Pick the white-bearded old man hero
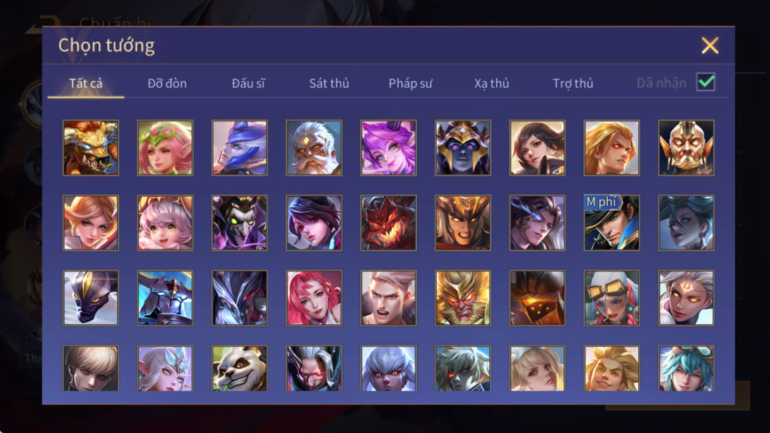 314,148
